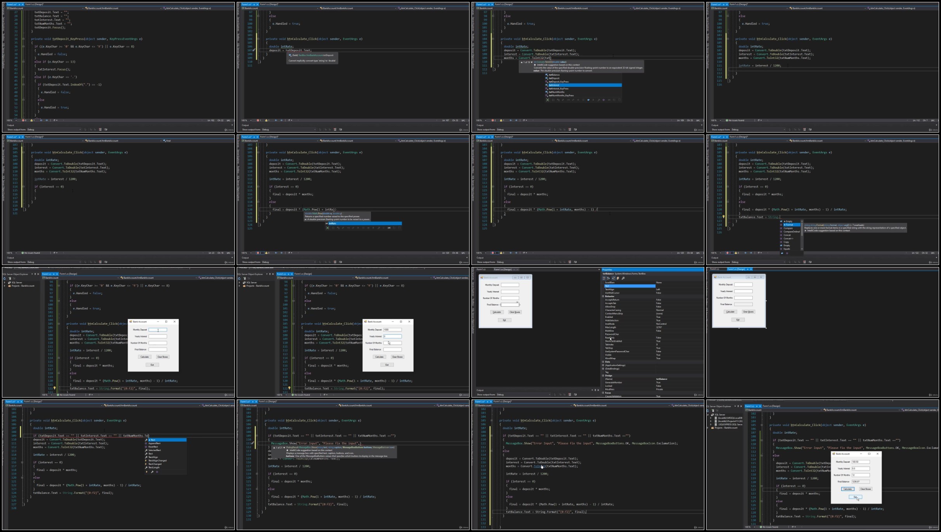Collapse the Data category in Properties

603,362
